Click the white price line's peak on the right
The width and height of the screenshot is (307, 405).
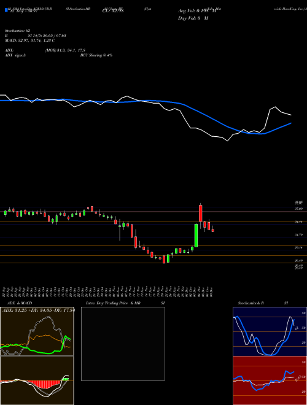click(275, 107)
